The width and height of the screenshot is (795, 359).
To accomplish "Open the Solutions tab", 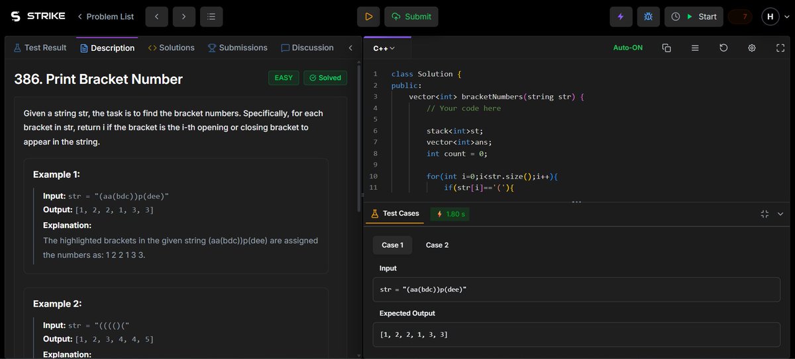I will pyautogui.click(x=172, y=48).
